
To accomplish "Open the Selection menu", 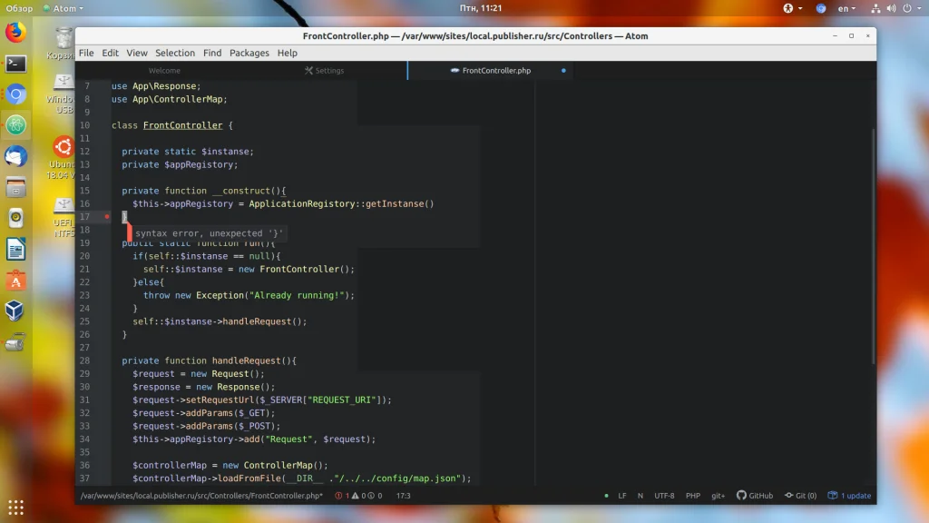I will (174, 53).
